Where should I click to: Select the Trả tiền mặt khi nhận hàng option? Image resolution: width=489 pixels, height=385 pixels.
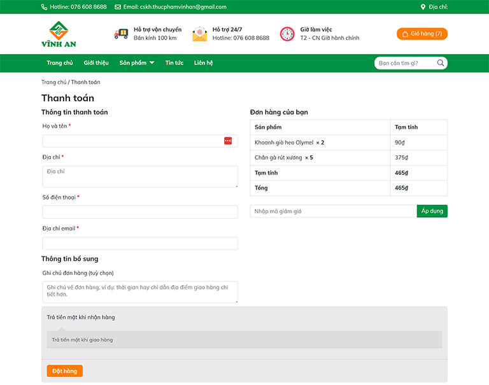click(81, 318)
